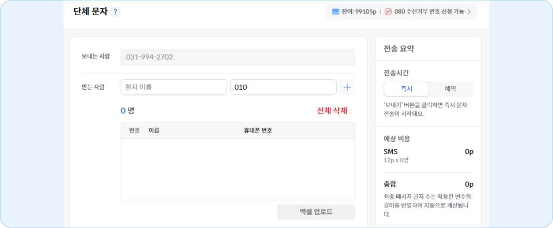Click the 전송 요약 panel heading
553x228 pixels.
click(399, 49)
